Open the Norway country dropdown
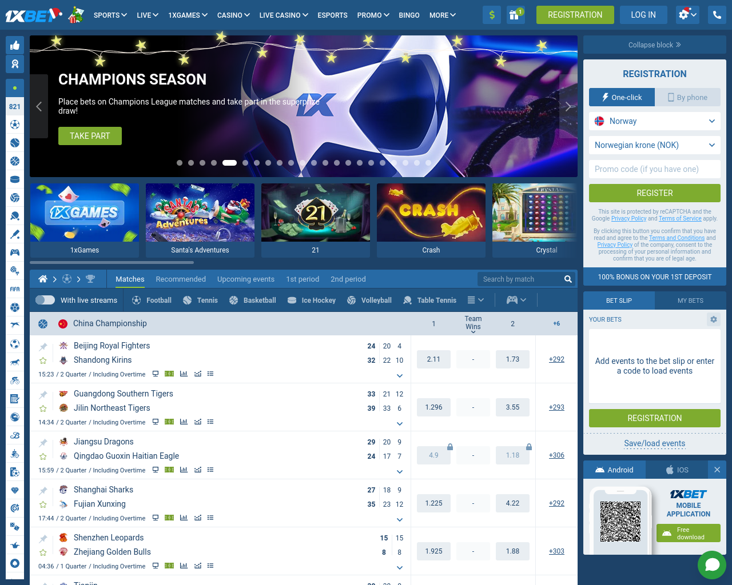This screenshot has width=732, height=585. coord(655,121)
